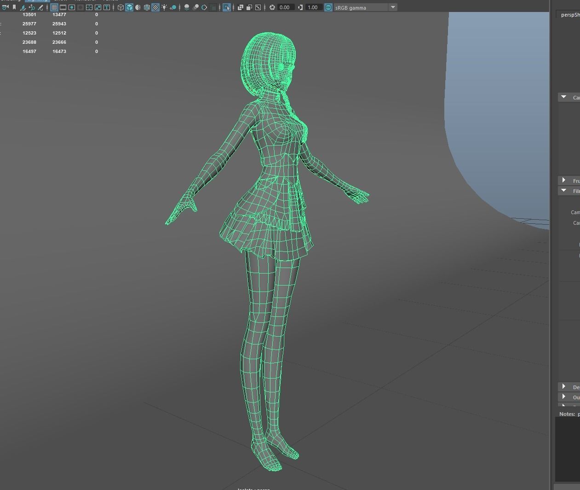Toggle X-Ray Active Components icon
580x490 pixels.
tap(249, 7)
